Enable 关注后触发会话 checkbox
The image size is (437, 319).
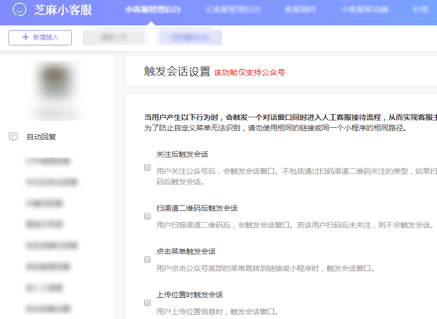tap(147, 167)
